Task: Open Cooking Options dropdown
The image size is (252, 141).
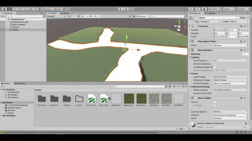Action: (231, 112)
